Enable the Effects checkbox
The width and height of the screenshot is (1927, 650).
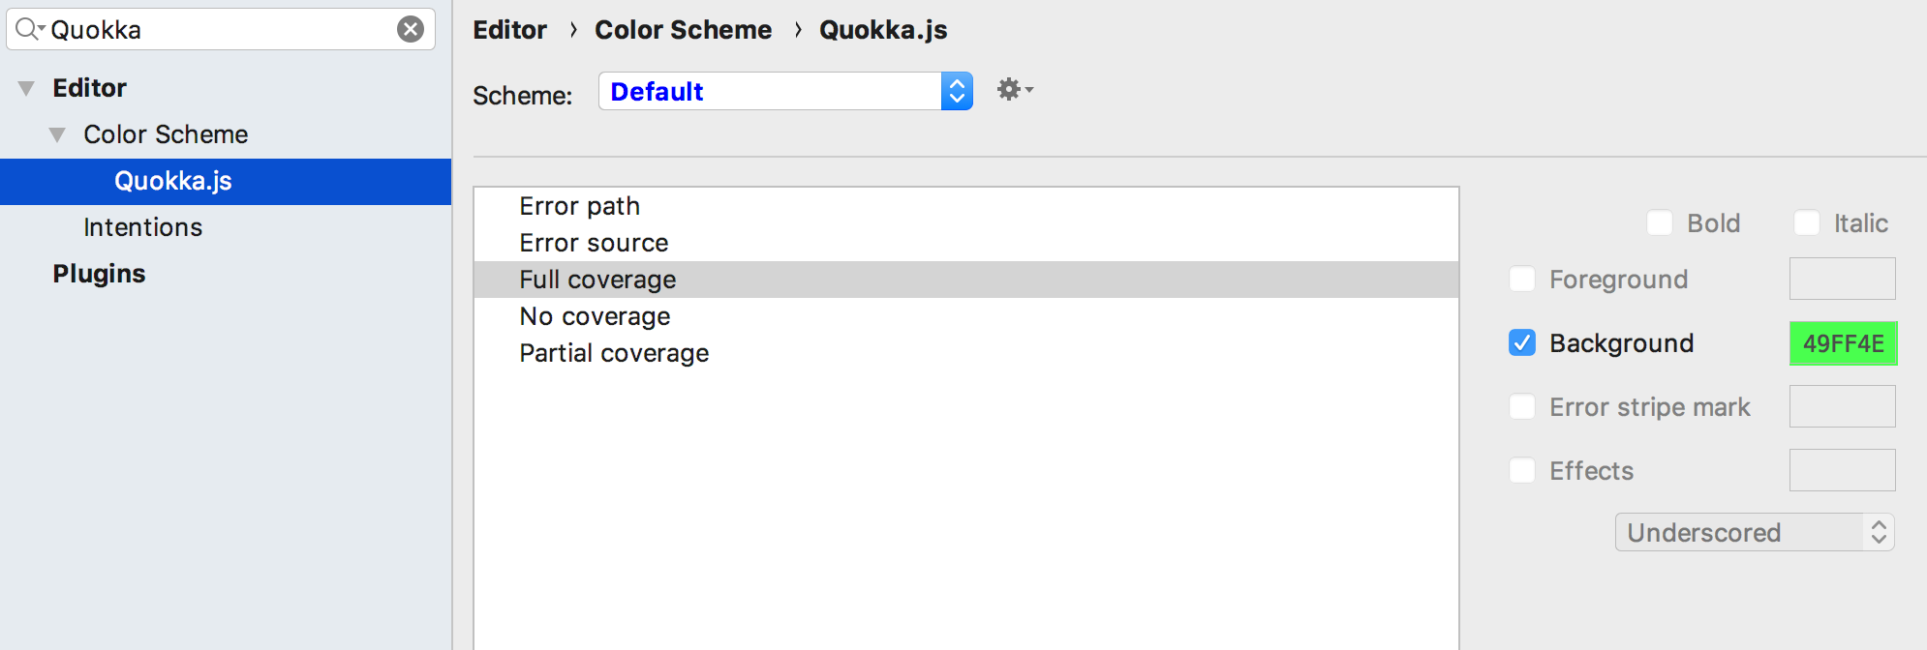coord(1523,470)
